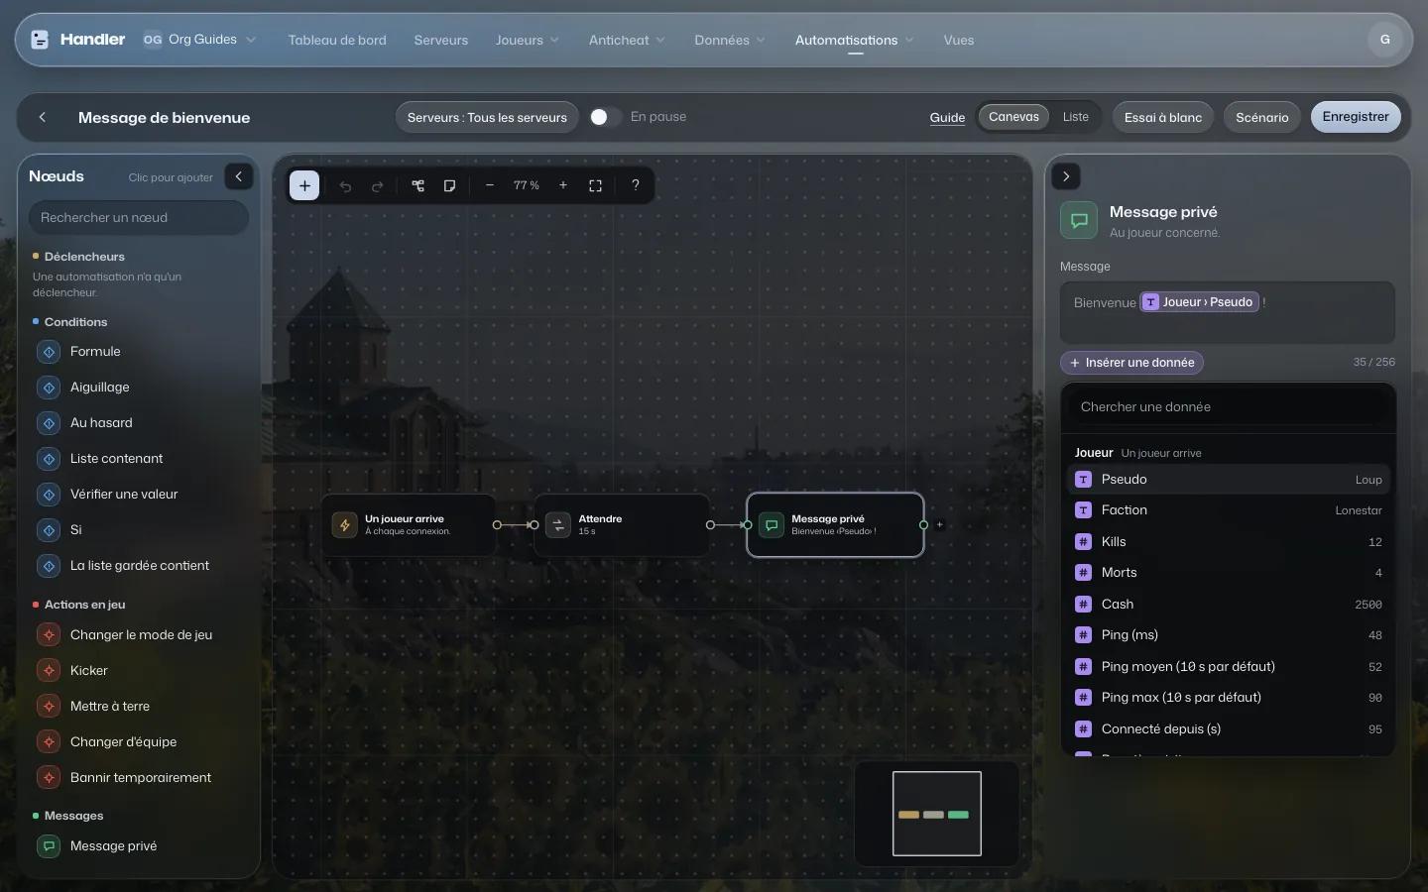Click the Handler logo icon
1428x892 pixels.
point(40,40)
